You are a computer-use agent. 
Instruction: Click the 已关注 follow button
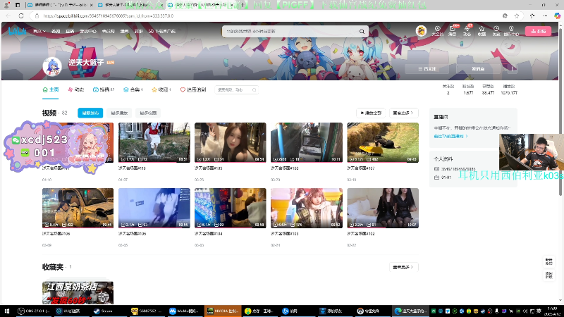tap(427, 68)
